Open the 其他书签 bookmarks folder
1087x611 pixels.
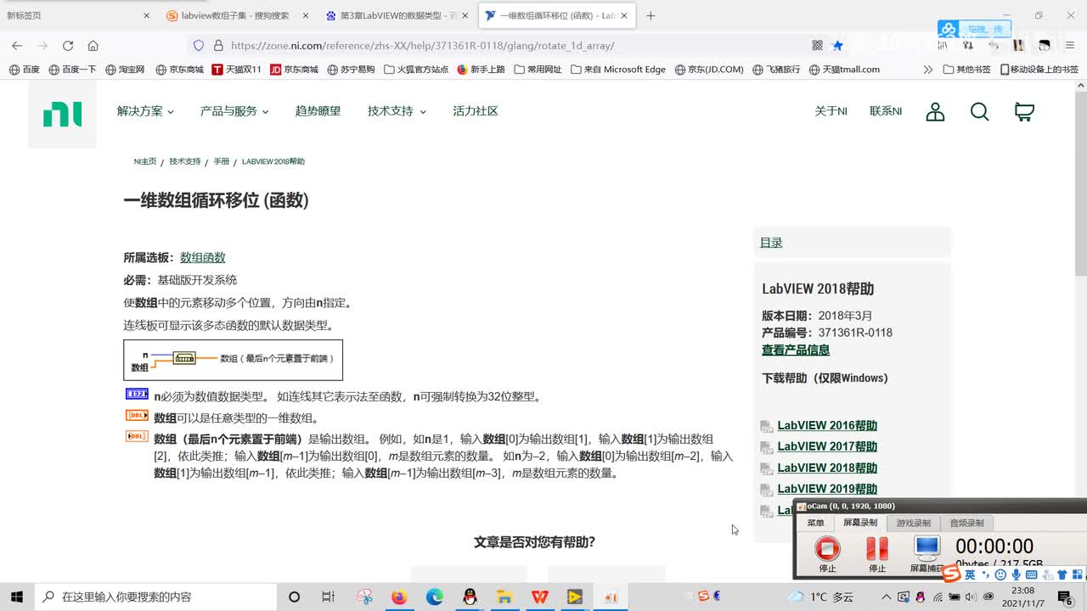click(x=967, y=70)
